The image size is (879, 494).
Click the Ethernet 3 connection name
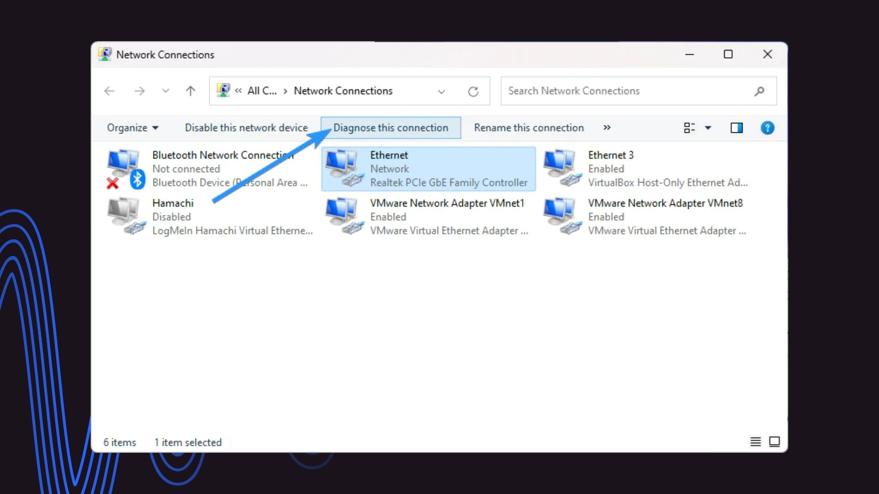tap(611, 155)
